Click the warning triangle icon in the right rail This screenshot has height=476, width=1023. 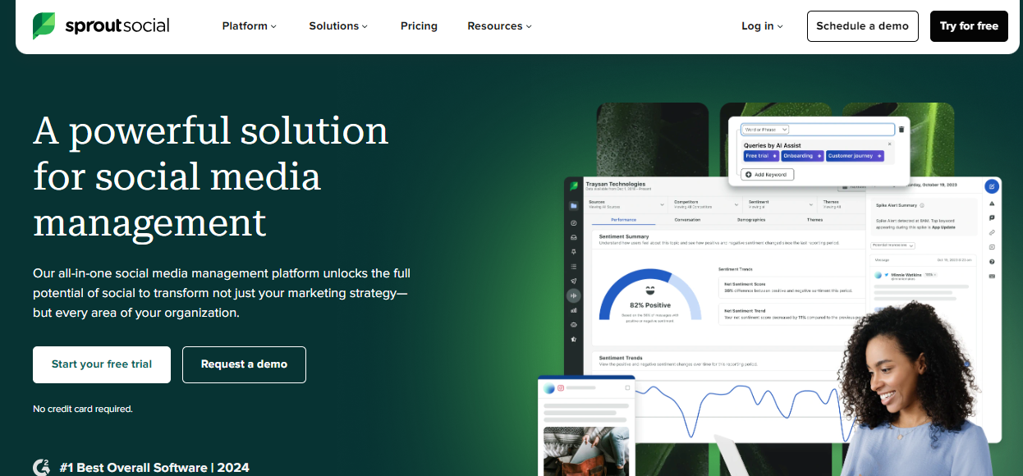coord(992,203)
